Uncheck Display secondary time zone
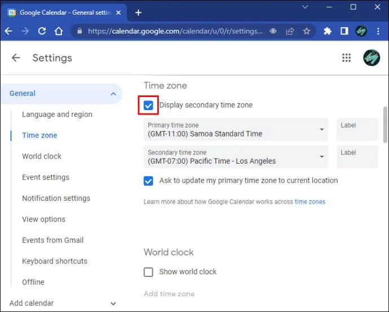389x312 pixels. point(148,106)
